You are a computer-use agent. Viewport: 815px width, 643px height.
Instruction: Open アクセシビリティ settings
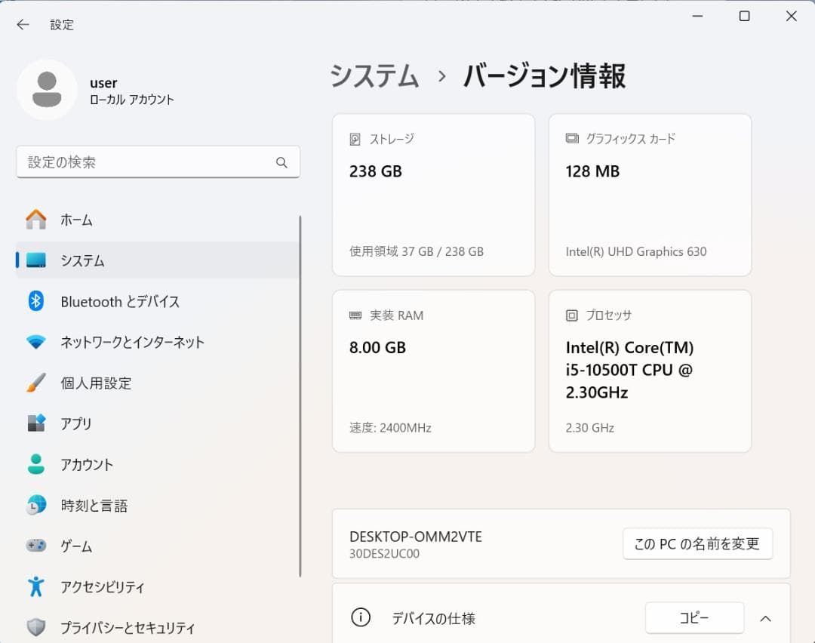pos(106,586)
